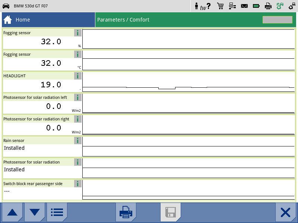
Task: Open info for the HEADLIGHT parameter
Action: pyautogui.click(x=77, y=75)
